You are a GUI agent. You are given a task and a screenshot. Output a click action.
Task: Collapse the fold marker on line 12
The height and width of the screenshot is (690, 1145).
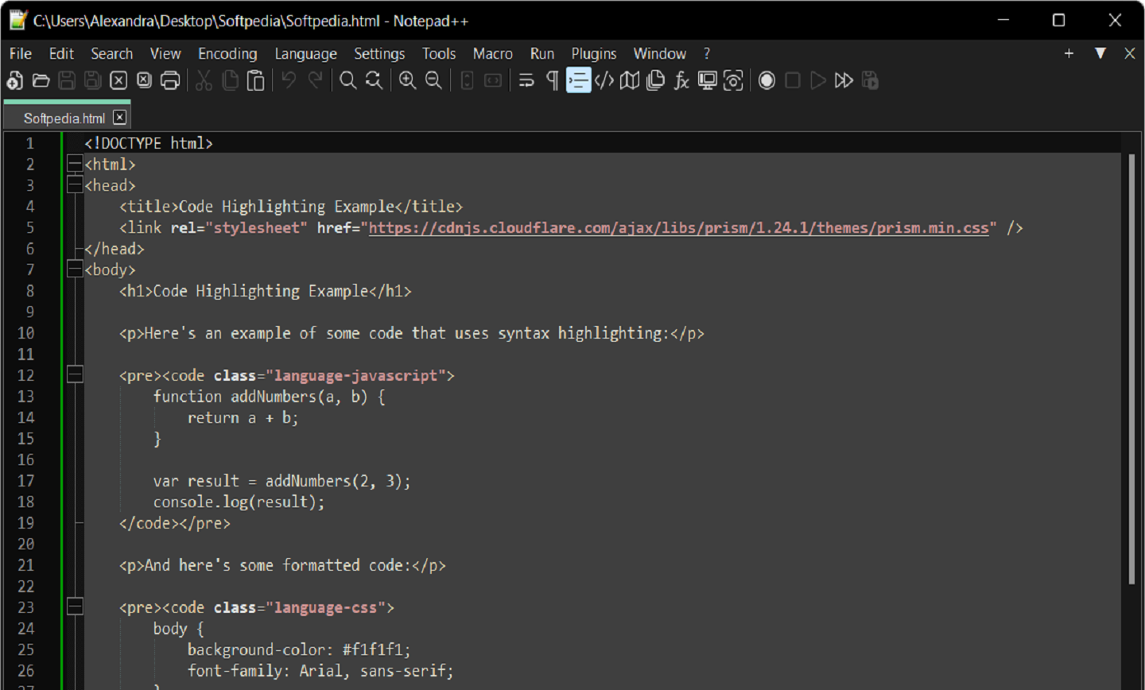tap(75, 374)
